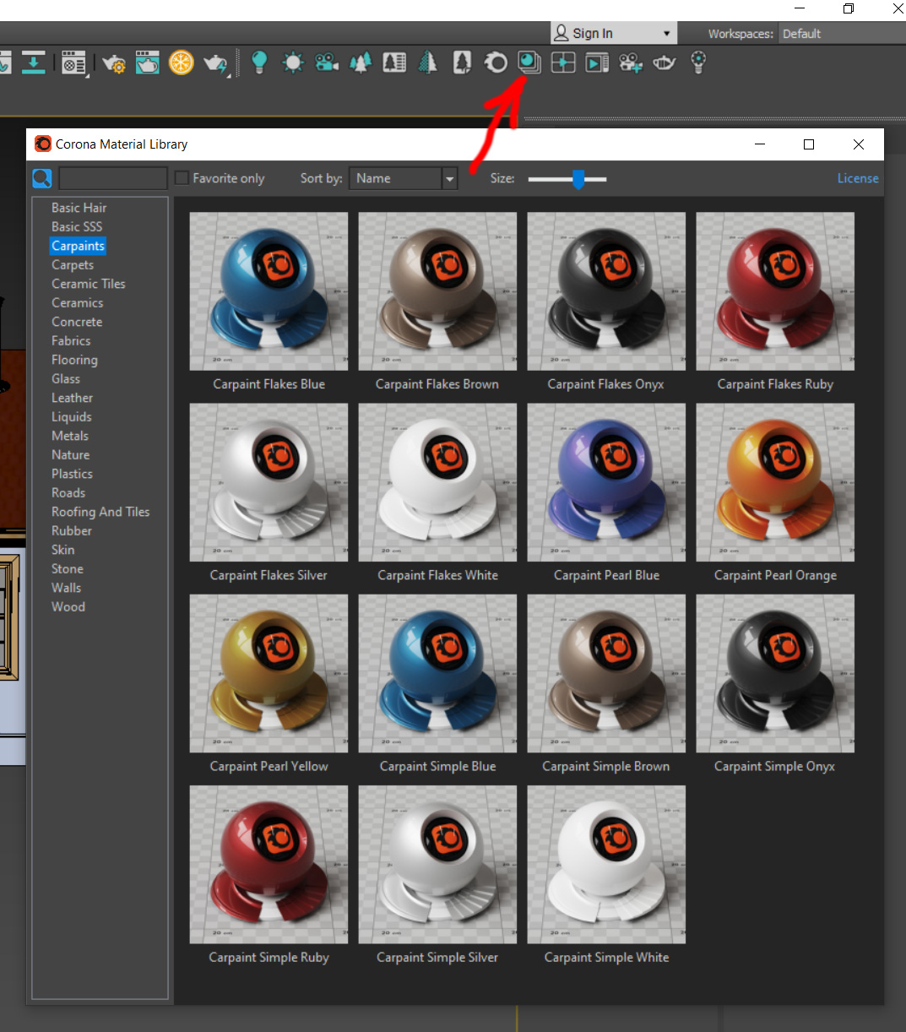This screenshot has width=906, height=1032.
Task: Select the Carpaint Flakes Brown thumbnail
Action: click(x=437, y=291)
